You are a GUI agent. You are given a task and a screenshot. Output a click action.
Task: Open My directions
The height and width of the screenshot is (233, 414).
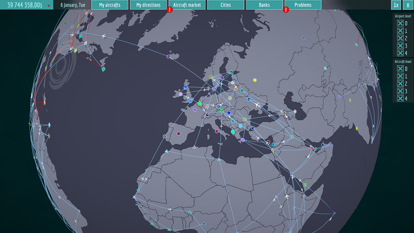click(x=148, y=5)
